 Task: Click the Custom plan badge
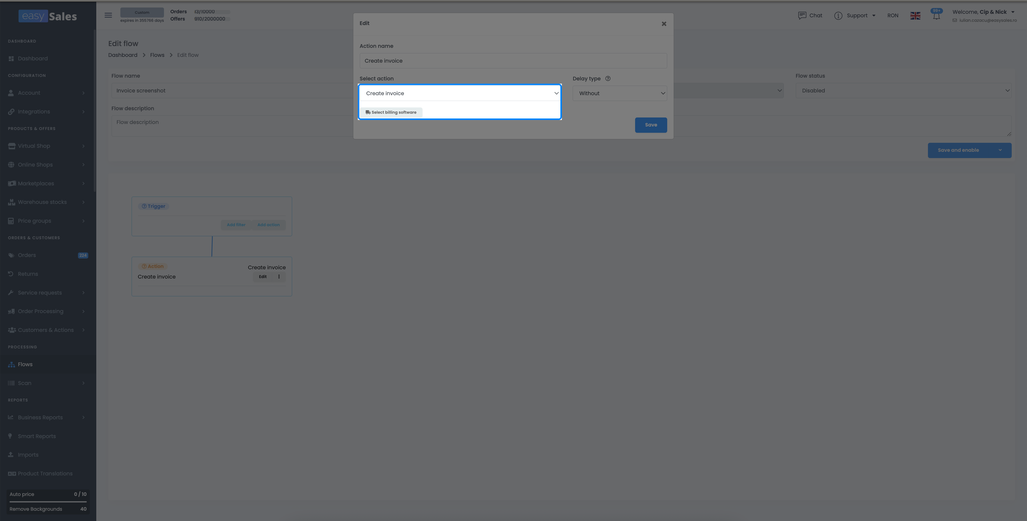[x=142, y=12]
